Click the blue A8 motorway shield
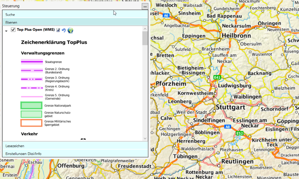 click(227, 127)
